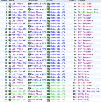Click the Lab Phone source icon in packet 7
The image size is (101, 102).
coord(10,21)
